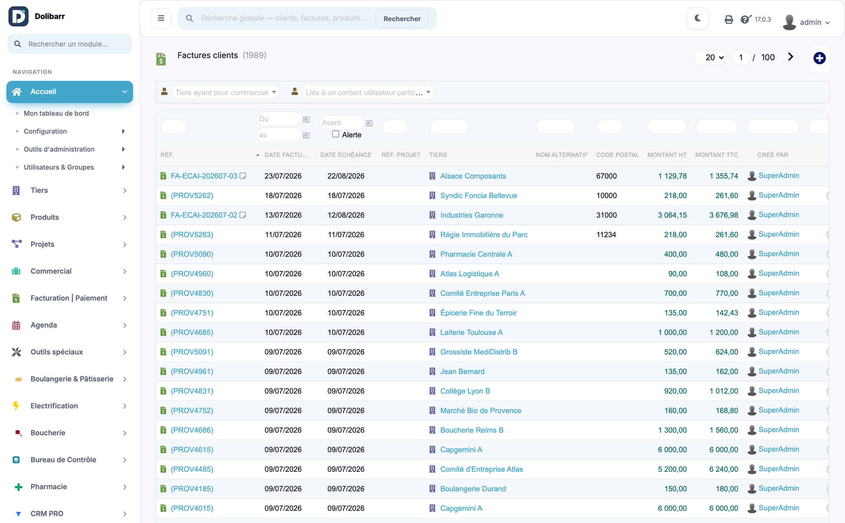Open calendar picker for au date
The image size is (845, 523).
pyautogui.click(x=306, y=136)
